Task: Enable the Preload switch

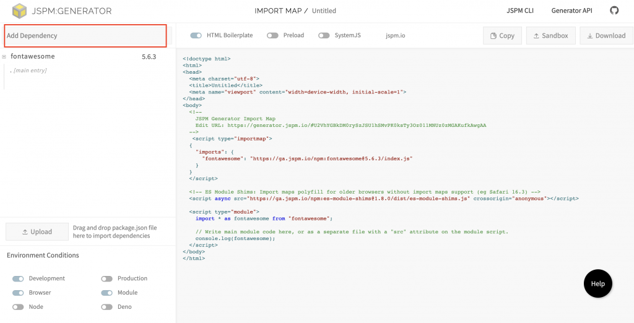Action: coord(272,35)
